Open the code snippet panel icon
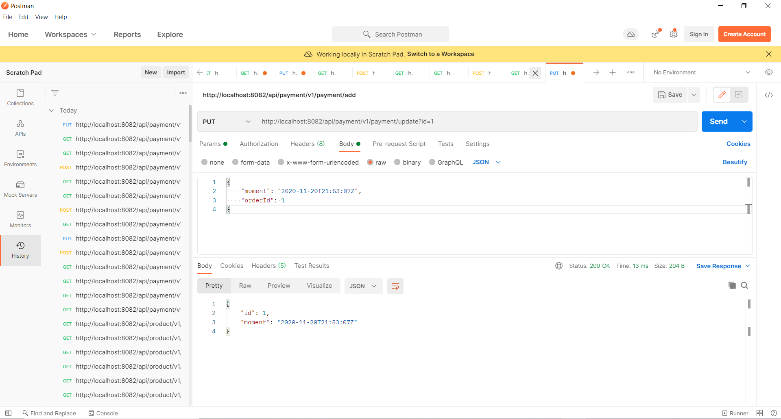 [x=769, y=95]
